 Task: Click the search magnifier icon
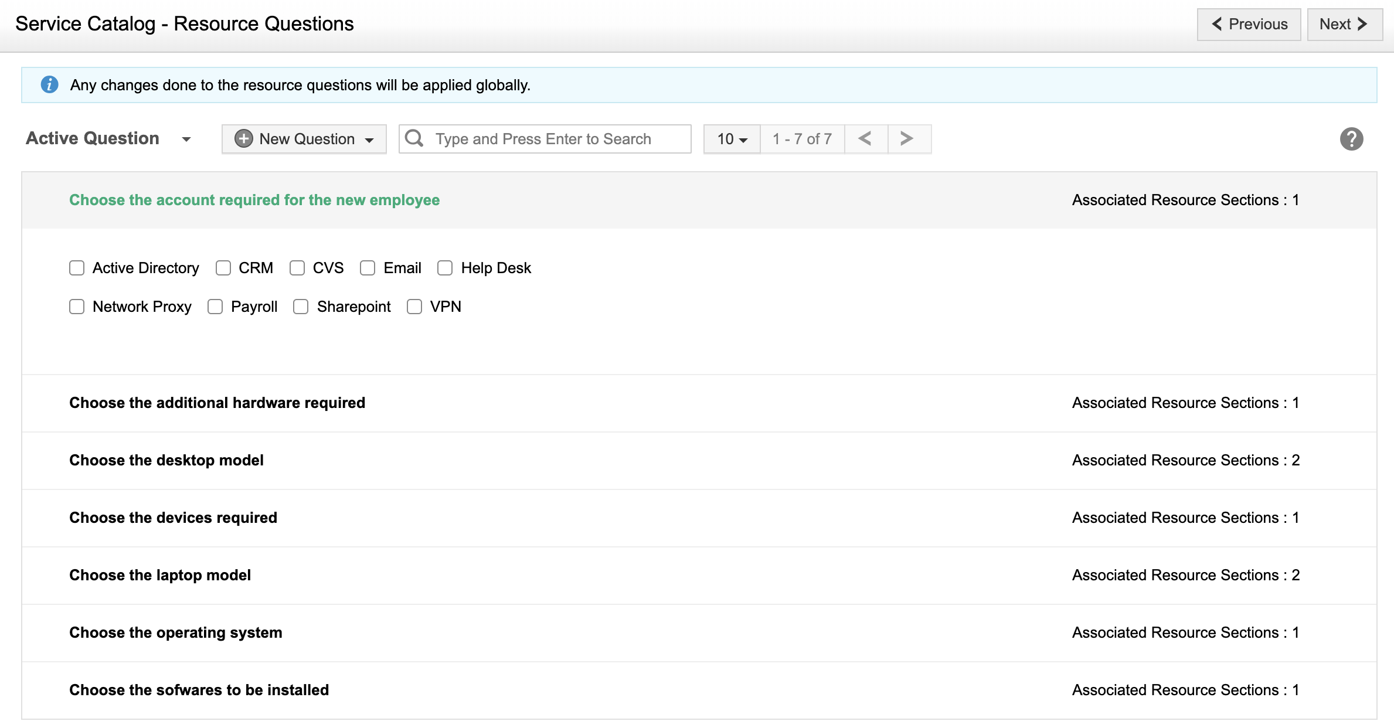tap(414, 138)
